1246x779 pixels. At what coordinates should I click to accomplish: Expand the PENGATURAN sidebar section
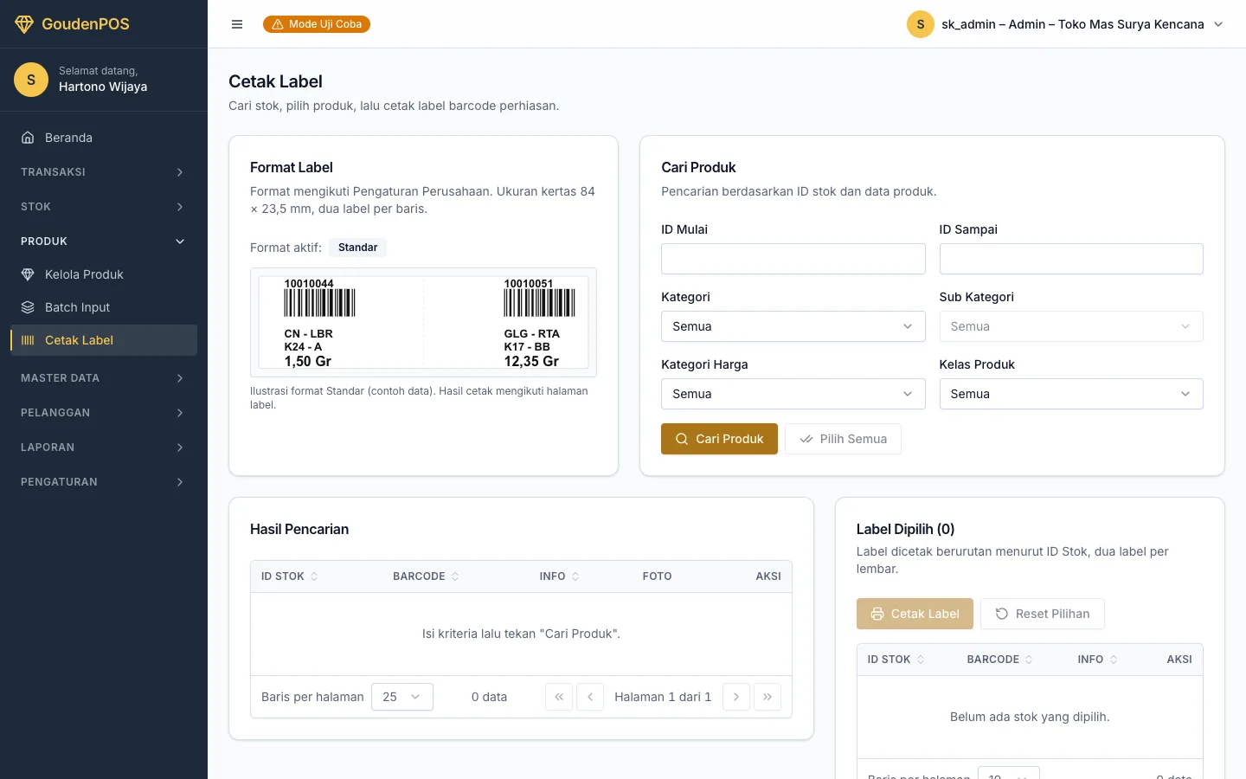coord(104,482)
